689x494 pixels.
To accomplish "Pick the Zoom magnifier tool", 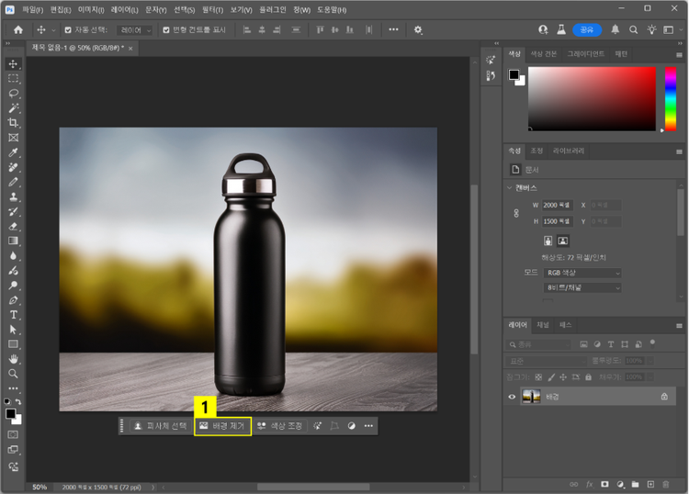I will point(14,374).
